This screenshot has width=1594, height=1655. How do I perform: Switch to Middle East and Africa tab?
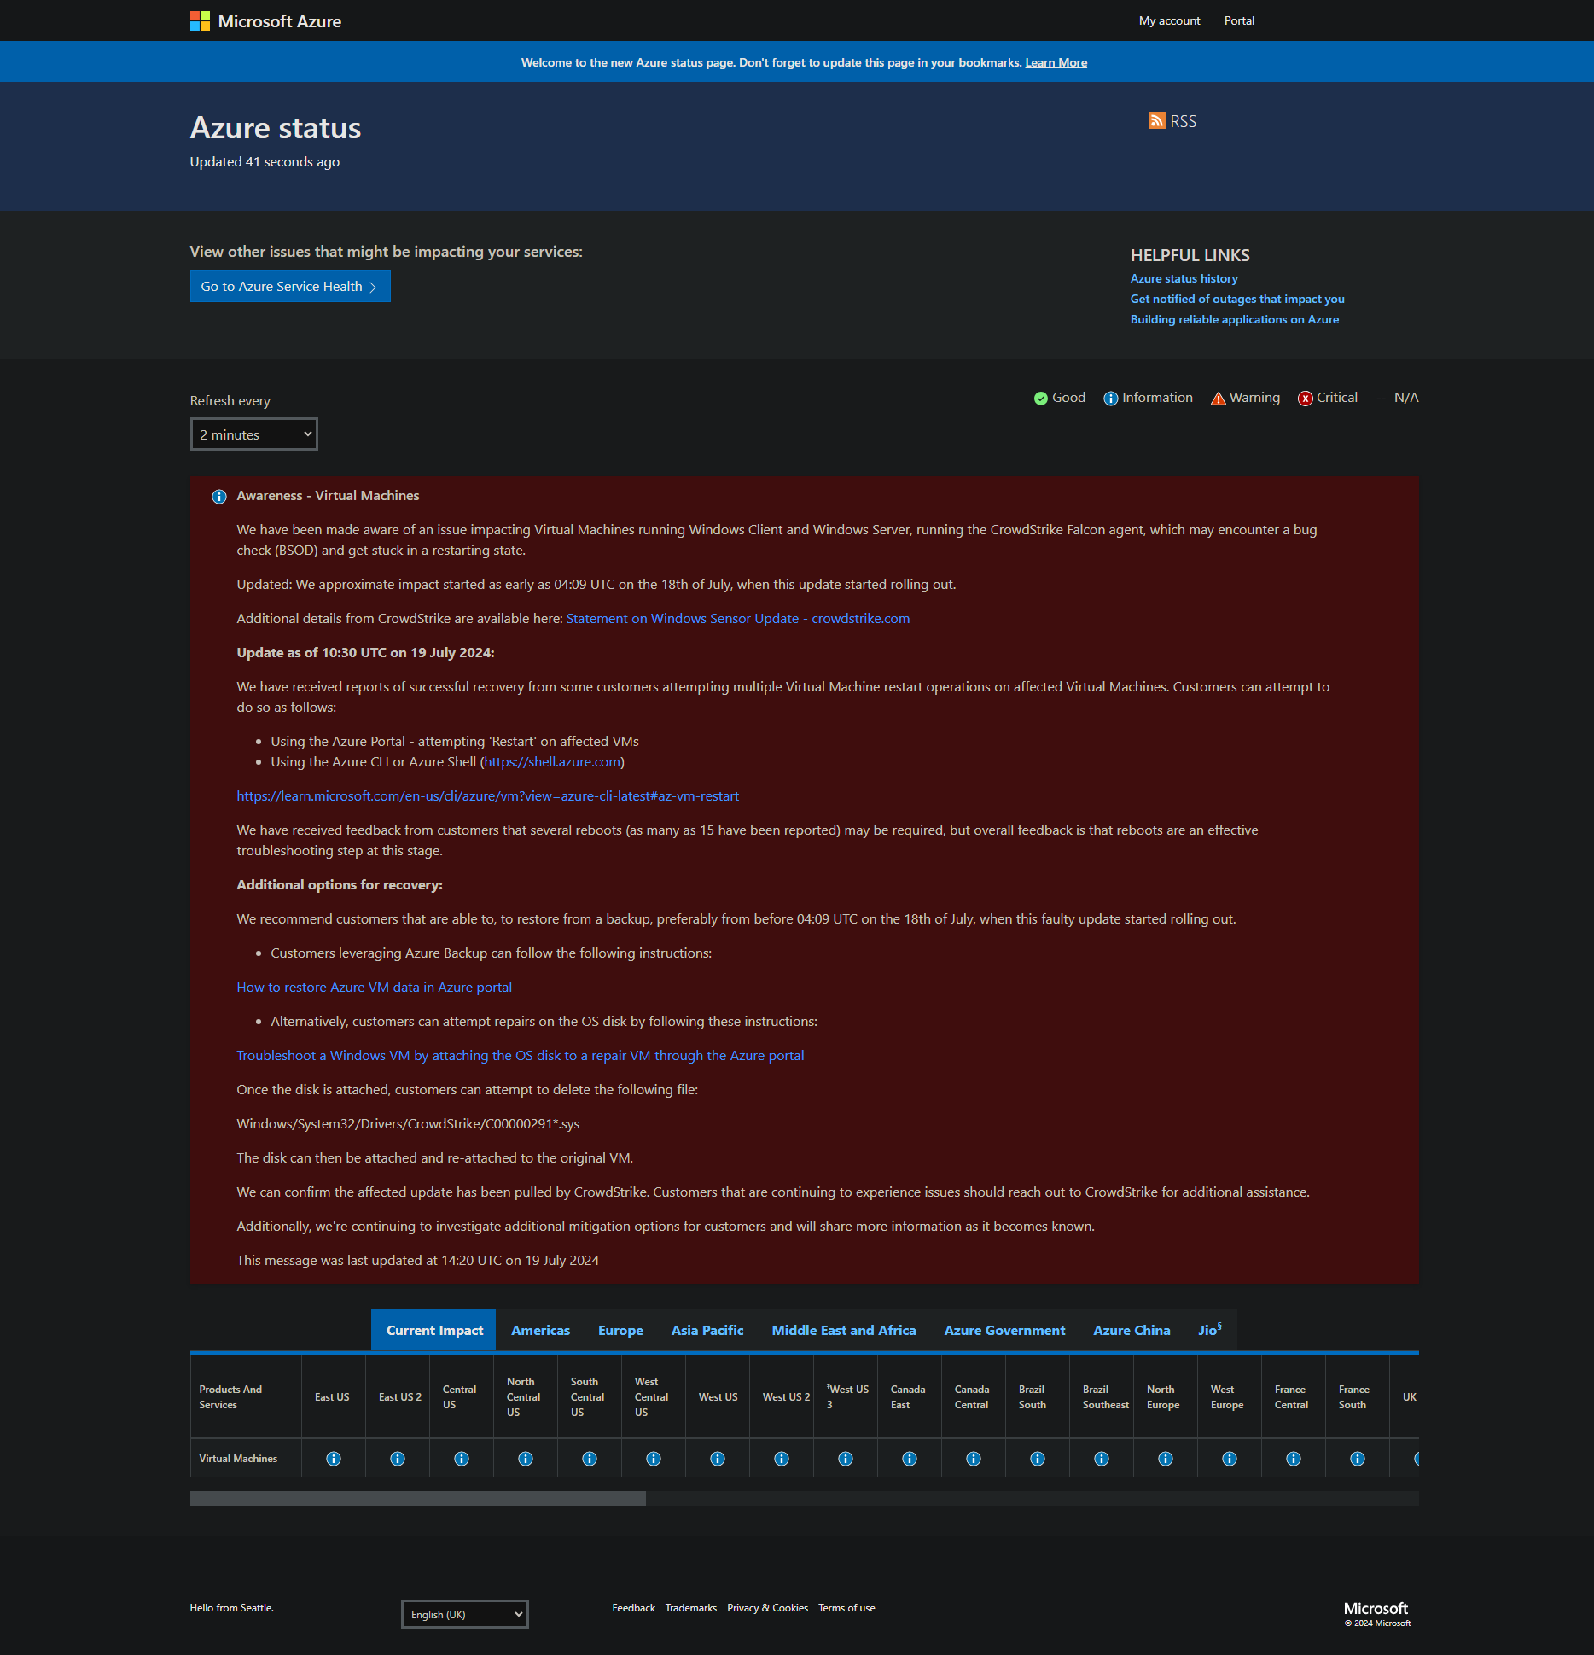pos(844,1330)
